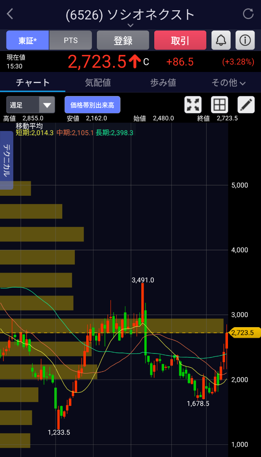
Task: Open the stock information icon
Action: click(x=245, y=40)
